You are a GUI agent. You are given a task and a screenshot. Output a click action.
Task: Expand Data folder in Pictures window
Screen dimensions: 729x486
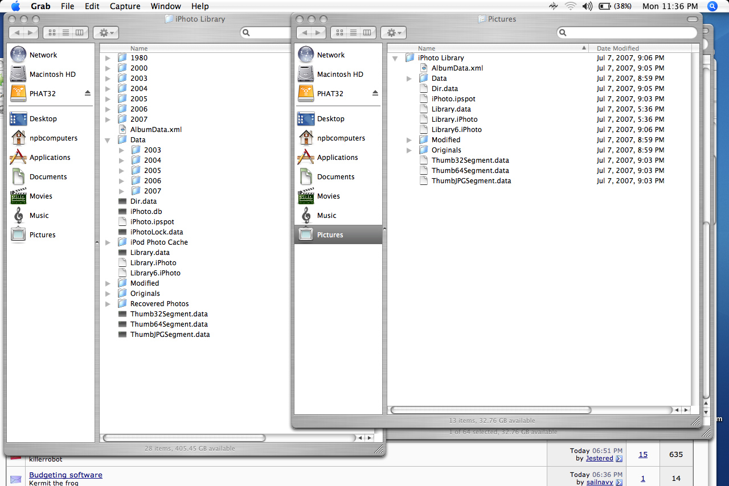click(x=409, y=79)
